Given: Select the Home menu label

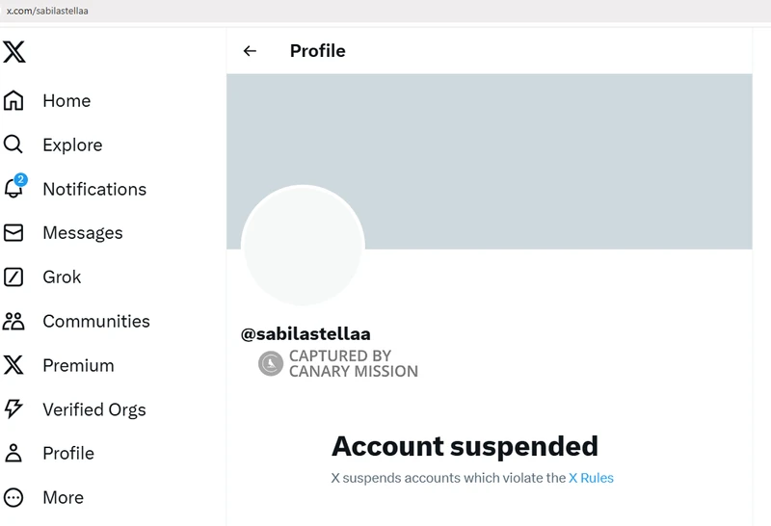Looking at the screenshot, I should tap(66, 101).
